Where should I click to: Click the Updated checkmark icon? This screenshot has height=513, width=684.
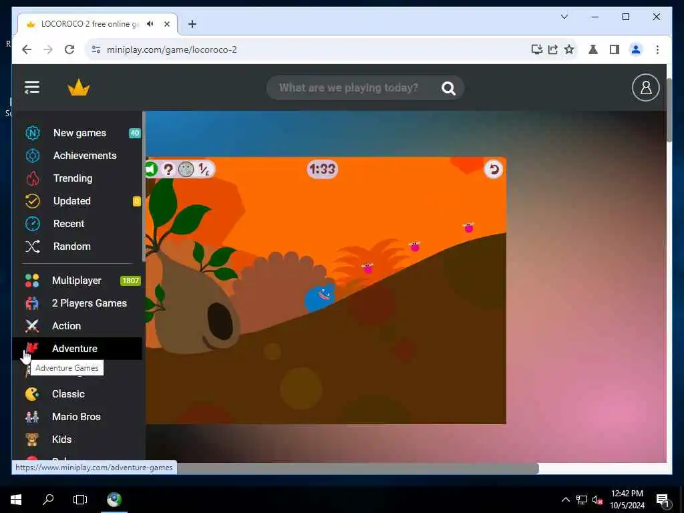33,200
